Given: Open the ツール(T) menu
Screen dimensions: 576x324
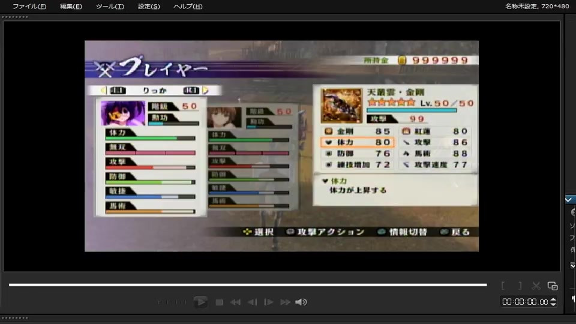Looking at the screenshot, I should coord(110,6).
